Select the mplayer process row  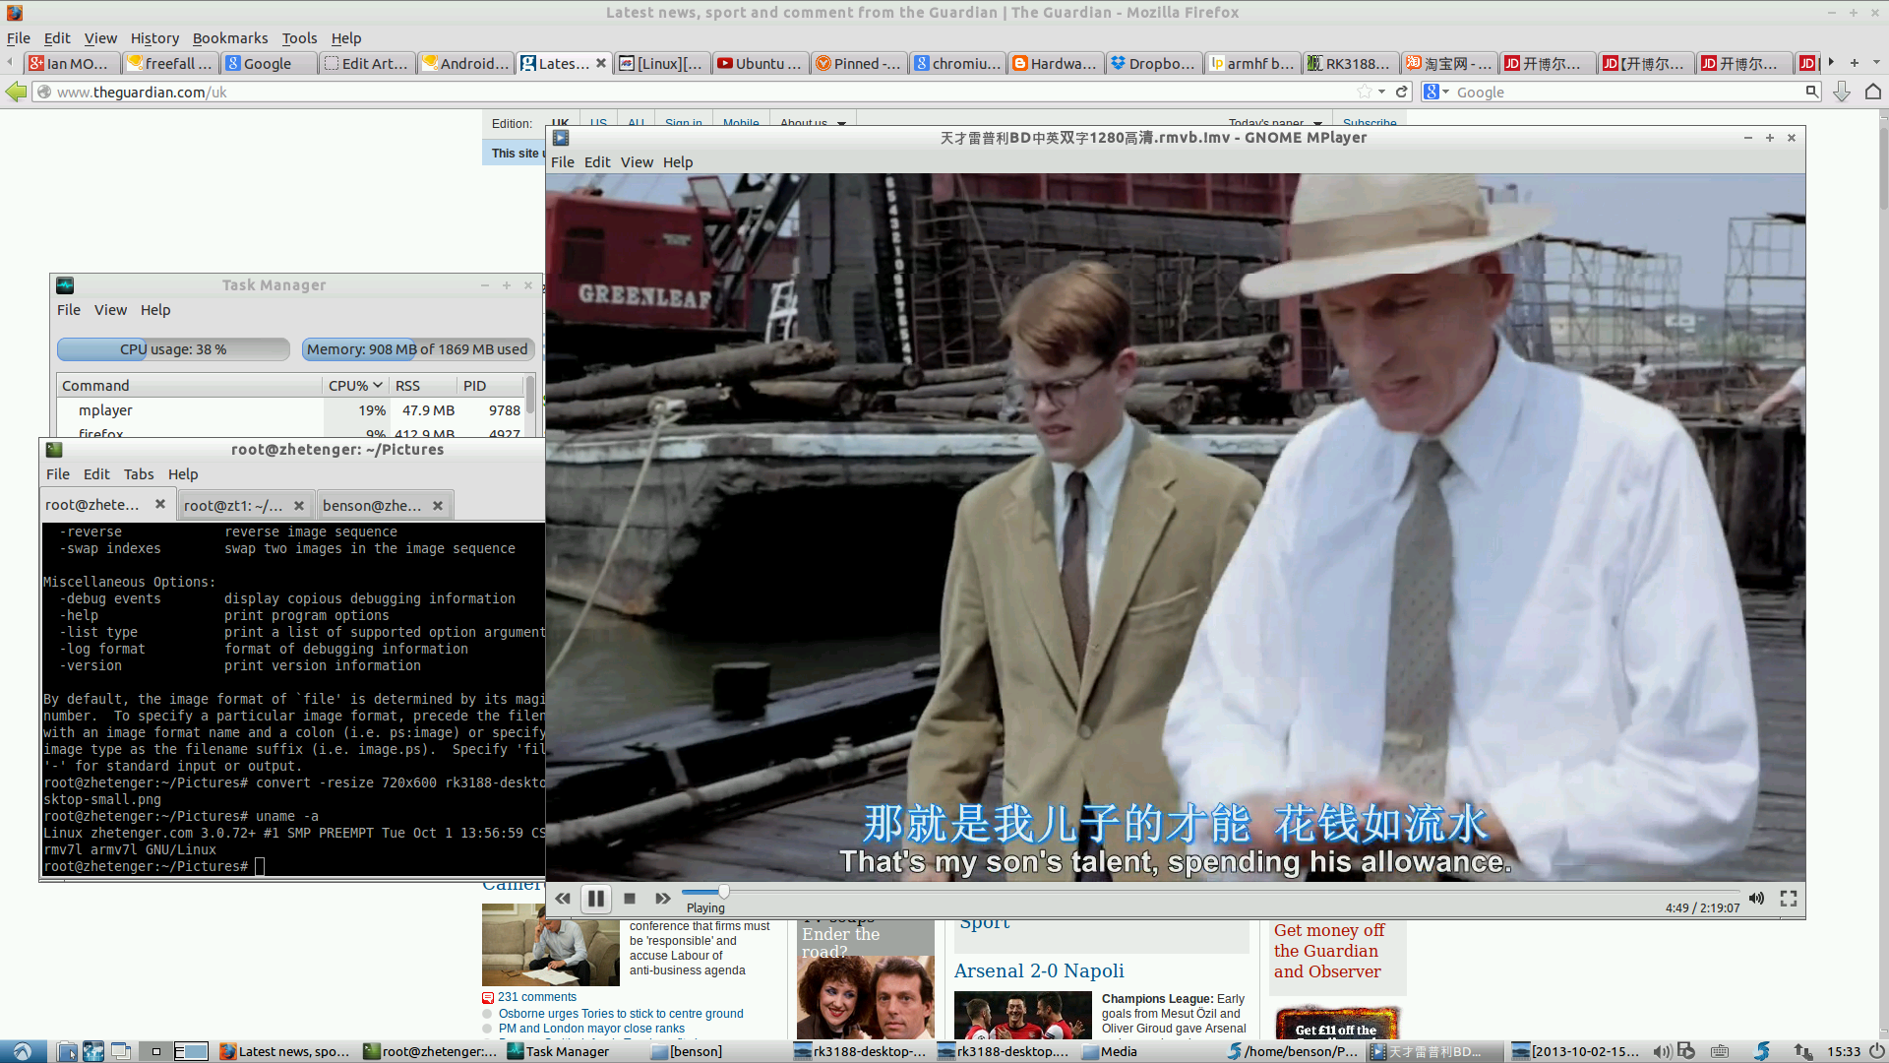click(290, 410)
